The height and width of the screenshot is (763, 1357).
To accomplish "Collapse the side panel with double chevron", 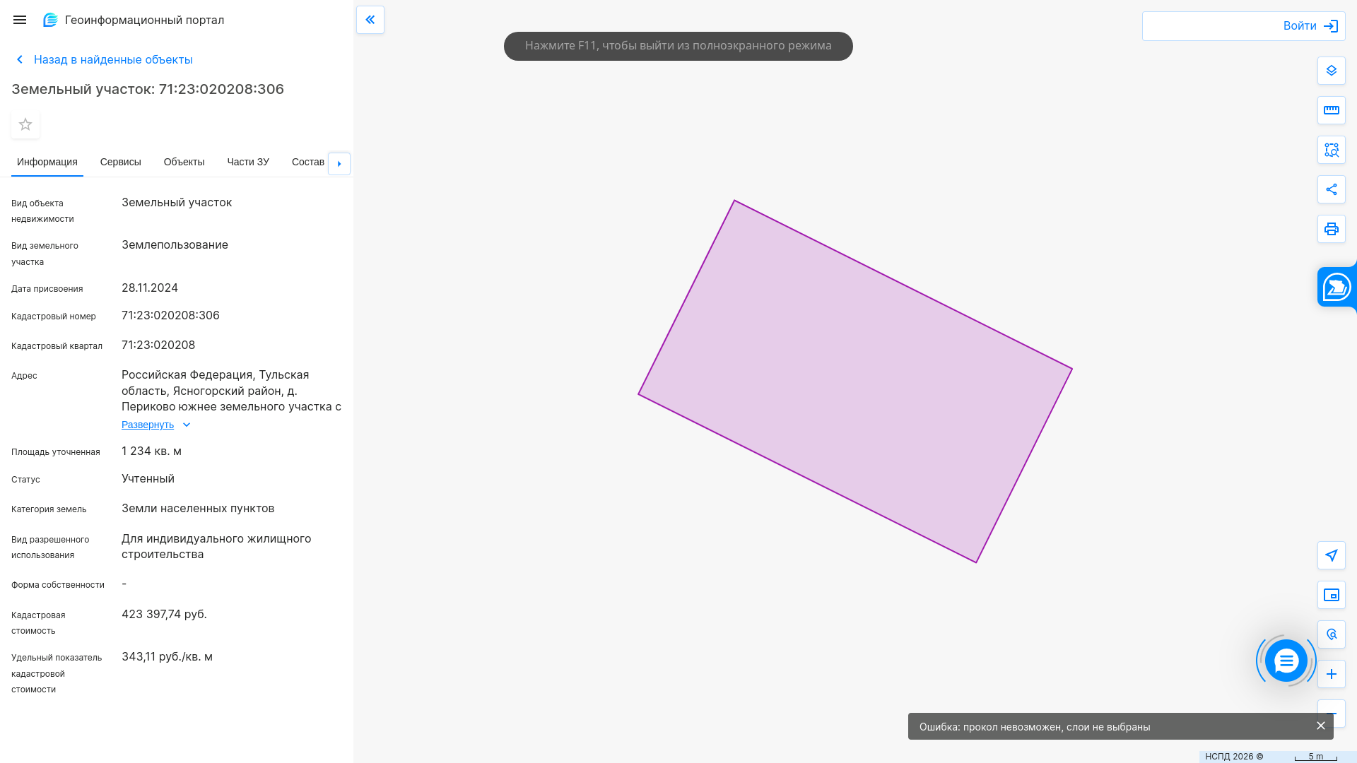I will [370, 20].
